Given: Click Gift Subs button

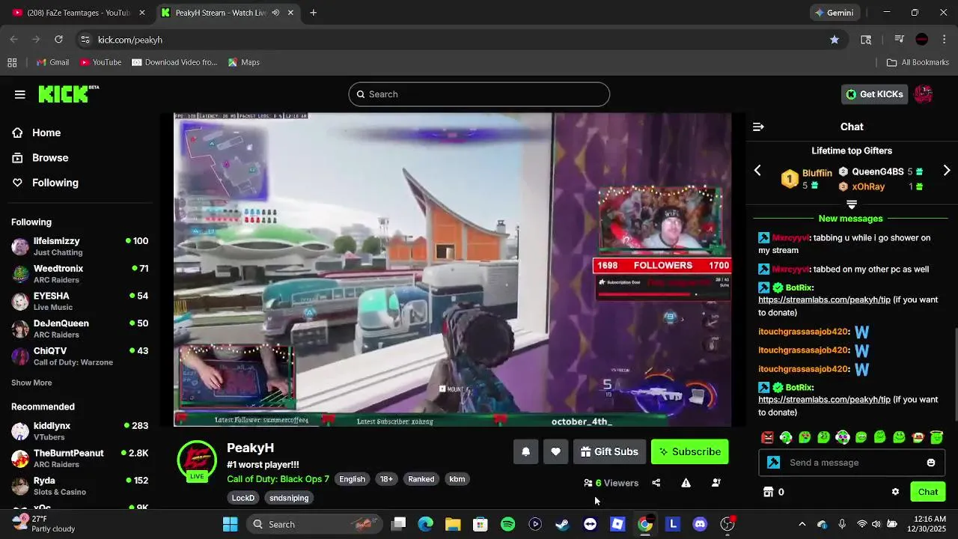Looking at the screenshot, I should [609, 452].
